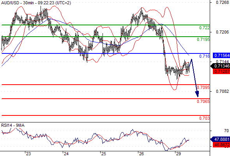Click date marker 23 on time axis
This screenshot has width=230, height=156.
coord(28,154)
